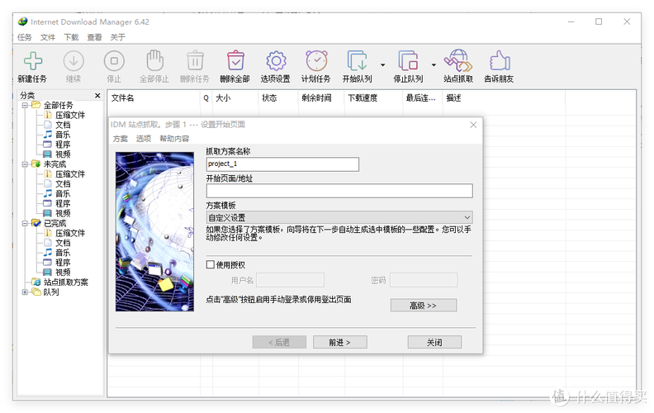Open the 查看 menu
The height and width of the screenshot is (413, 654).
click(94, 37)
